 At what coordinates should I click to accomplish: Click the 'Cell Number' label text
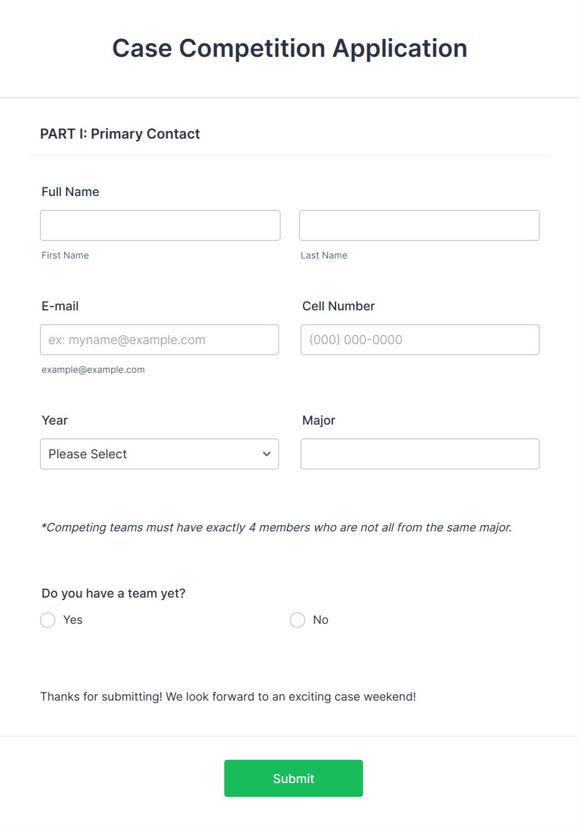tap(339, 306)
